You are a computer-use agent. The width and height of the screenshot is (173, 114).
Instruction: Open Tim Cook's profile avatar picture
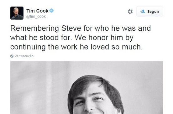17,13
